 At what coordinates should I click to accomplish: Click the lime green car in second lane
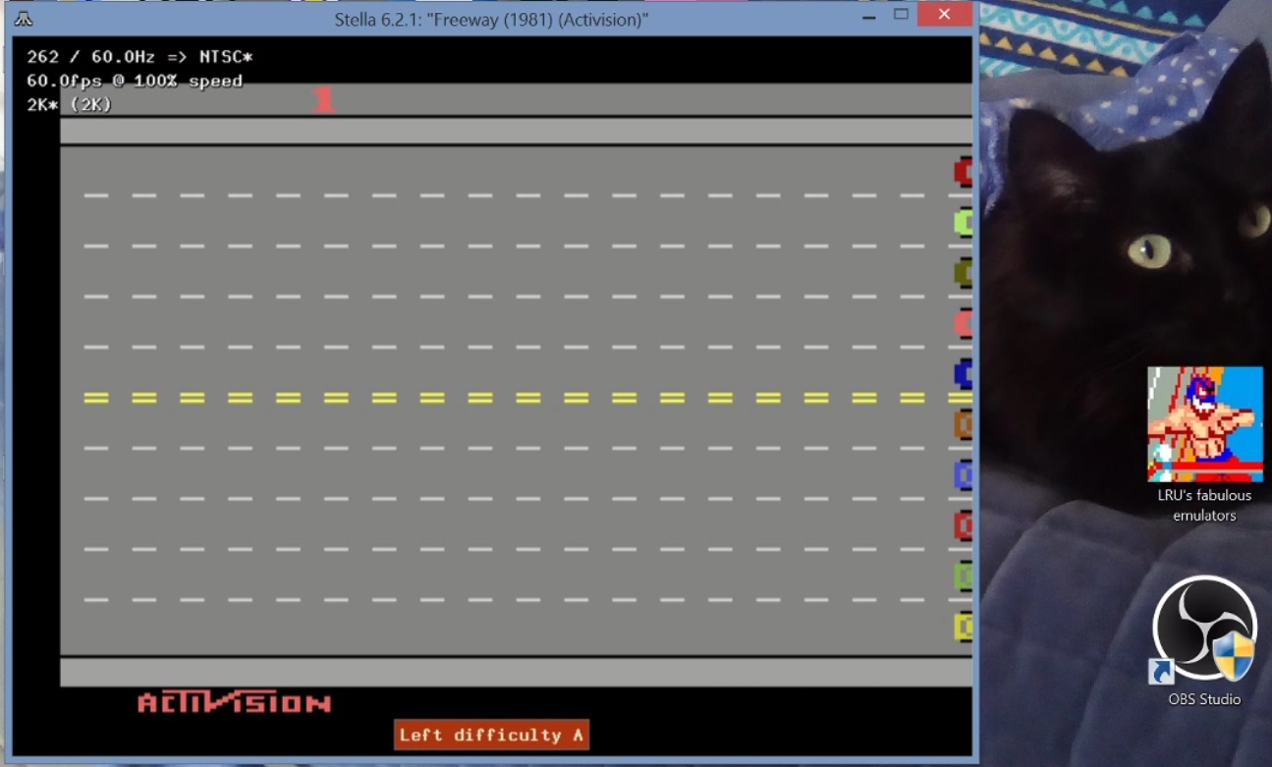pyautogui.click(x=963, y=223)
